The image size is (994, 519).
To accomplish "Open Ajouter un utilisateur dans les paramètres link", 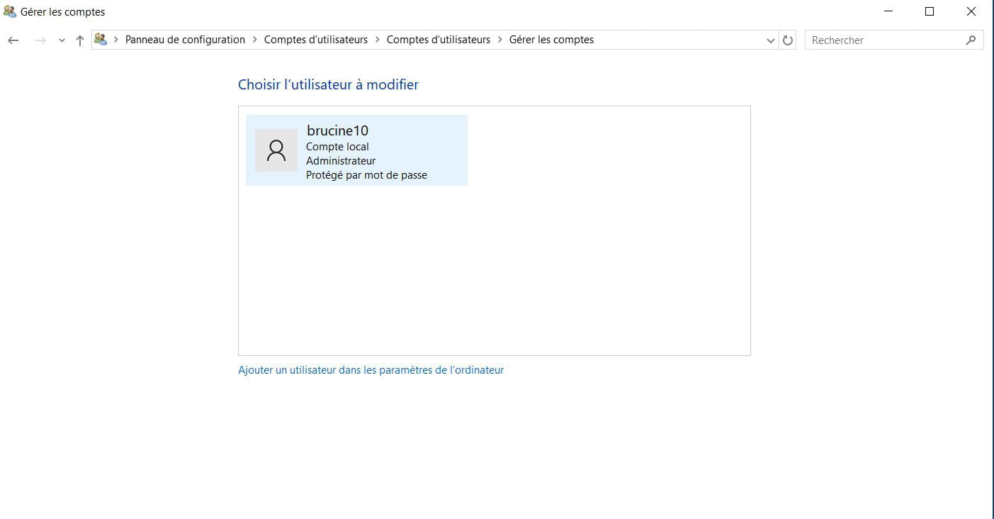I will pyautogui.click(x=371, y=370).
